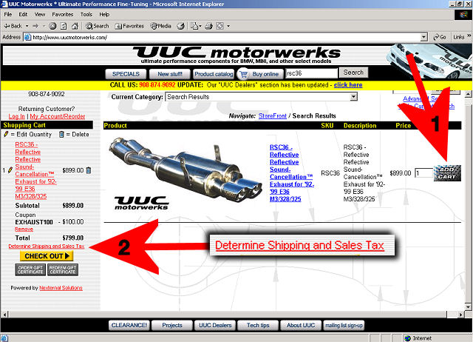473x342 pixels.
Task: Open the Tools menu
Action: pyautogui.click(x=86, y=14)
